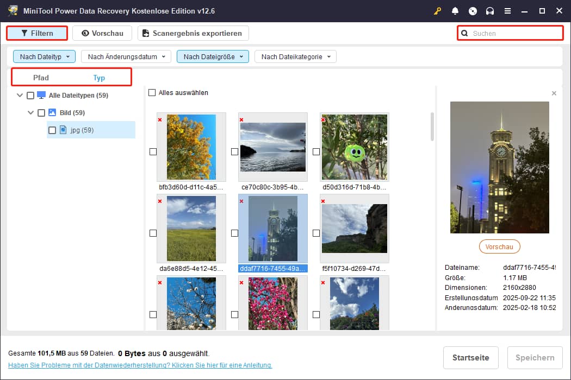Click the Startseite button
571x380 pixels.
click(x=471, y=358)
